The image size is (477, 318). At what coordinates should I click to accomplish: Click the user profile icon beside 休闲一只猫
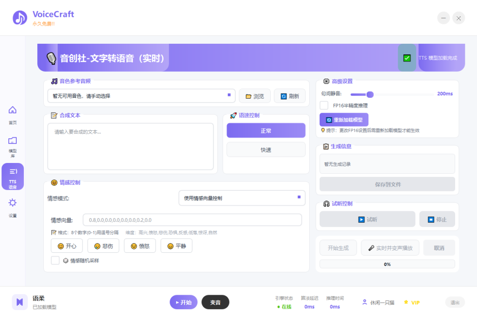364,302
